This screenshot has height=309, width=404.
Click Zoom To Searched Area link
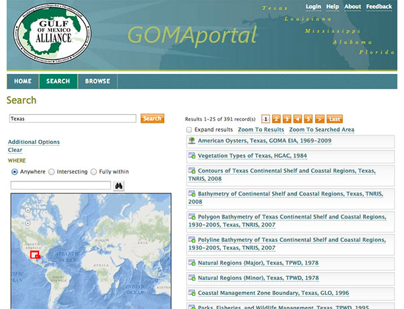click(322, 130)
